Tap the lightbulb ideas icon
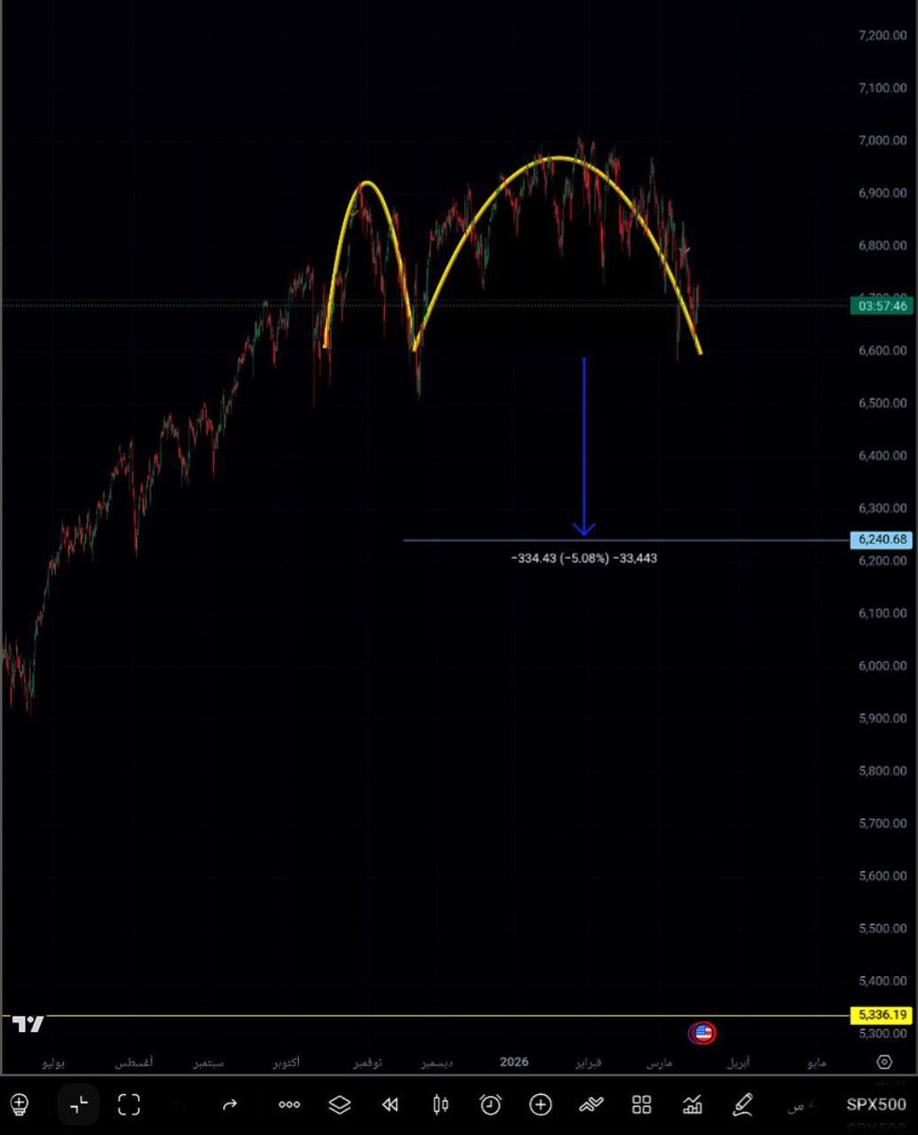Viewport: 918px width, 1135px height. pos(19,1104)
